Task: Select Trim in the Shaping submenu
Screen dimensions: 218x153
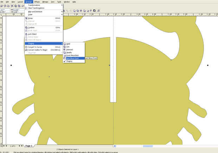Action: [74, 47]
